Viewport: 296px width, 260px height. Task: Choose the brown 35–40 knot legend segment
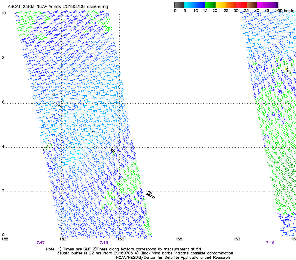[252, 5]
